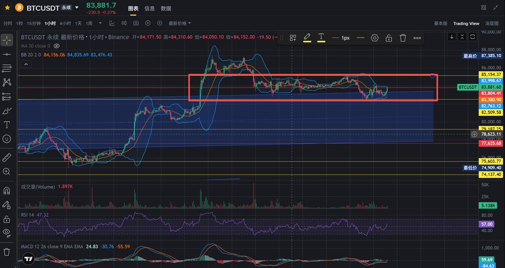Screen dimensions: 505x268
Task: Open the layout grid icon at top right
Action: click(484, 8)
